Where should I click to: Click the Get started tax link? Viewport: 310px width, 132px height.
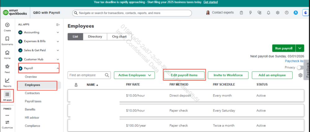[211, 2]
